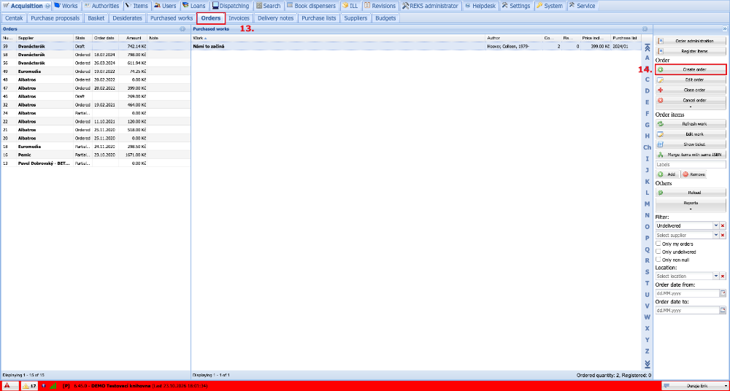The width and height of the screenshot is (730, 391).
Task: Click the Register items button
Action: [x=691, y=51]
